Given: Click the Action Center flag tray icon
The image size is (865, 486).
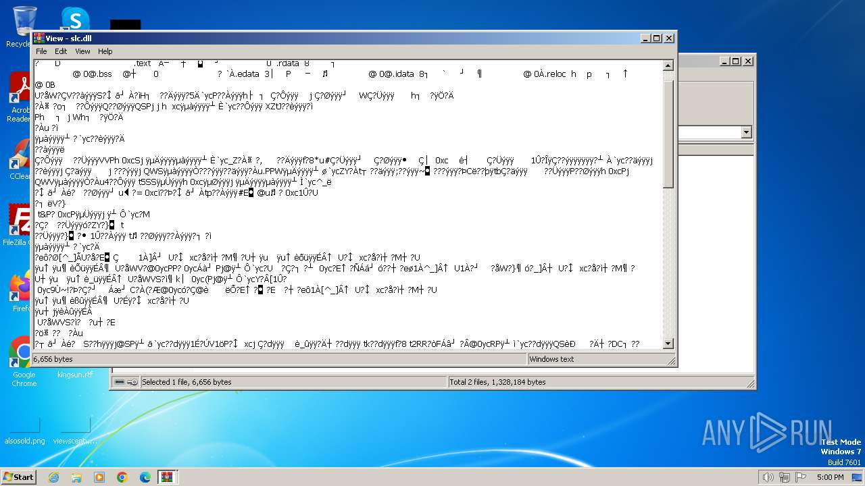Looking at the screenshot, I should pyautogui.click(x=801, y=477).
